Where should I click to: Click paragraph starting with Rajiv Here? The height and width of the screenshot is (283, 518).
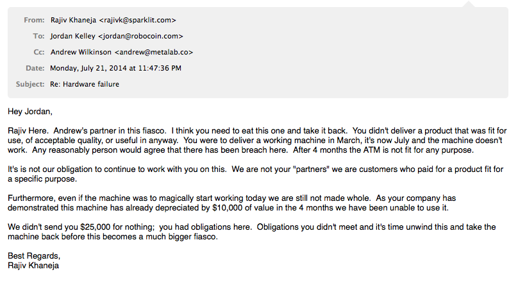point(256,140)
